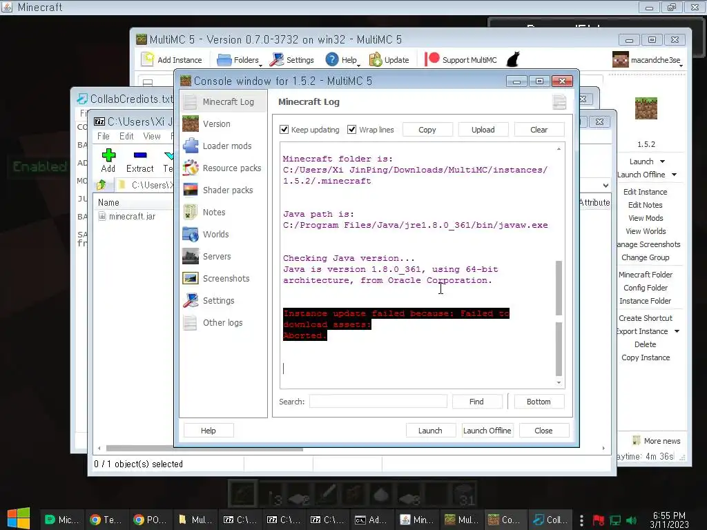The image size is (707, 530).
Task: Click Create Shortcut in side panel
Action: [x=646, y=317]
